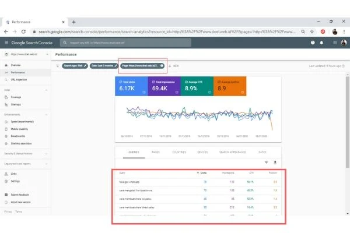Go back in browser history
The width and height of the screenshot is (350, 233).
[6, 31]
